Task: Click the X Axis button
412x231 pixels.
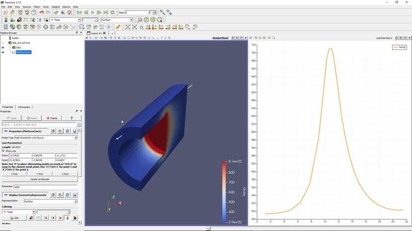Action: (14, 174)
